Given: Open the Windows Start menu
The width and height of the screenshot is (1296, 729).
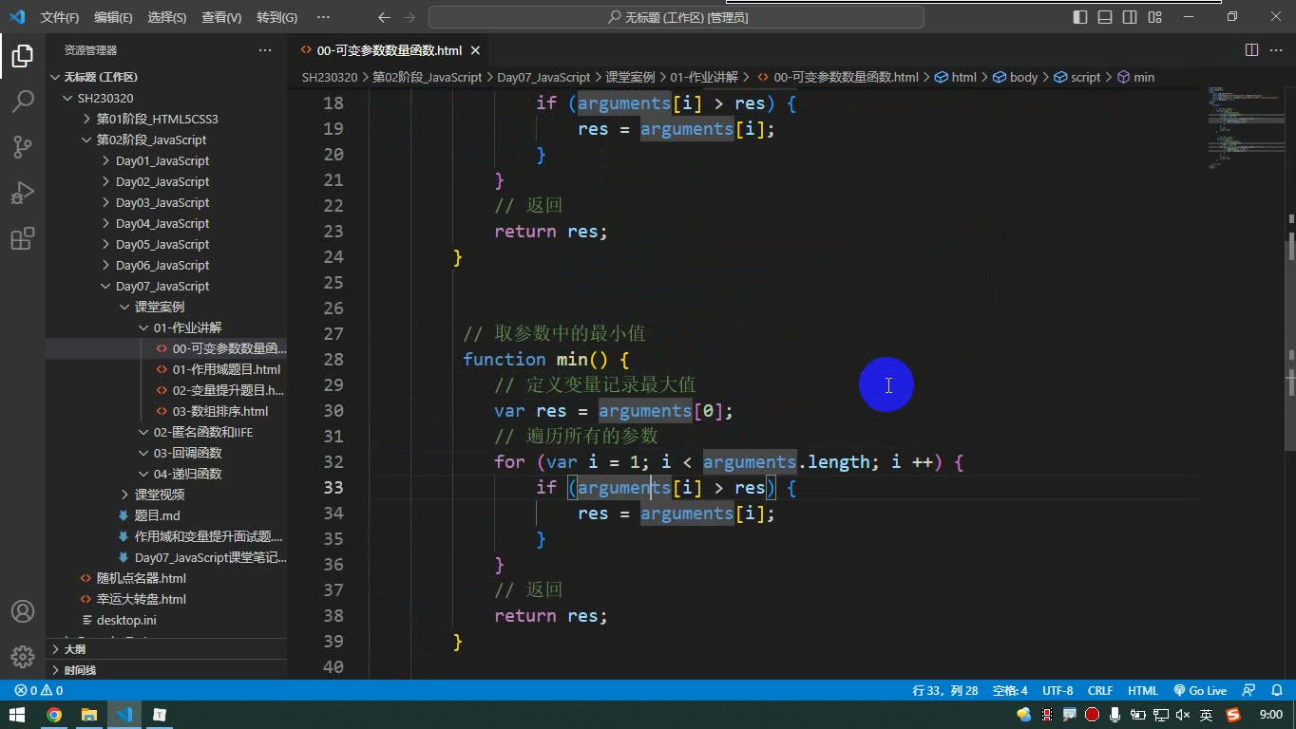Looking at the screenshot, I should click(17, 715).
